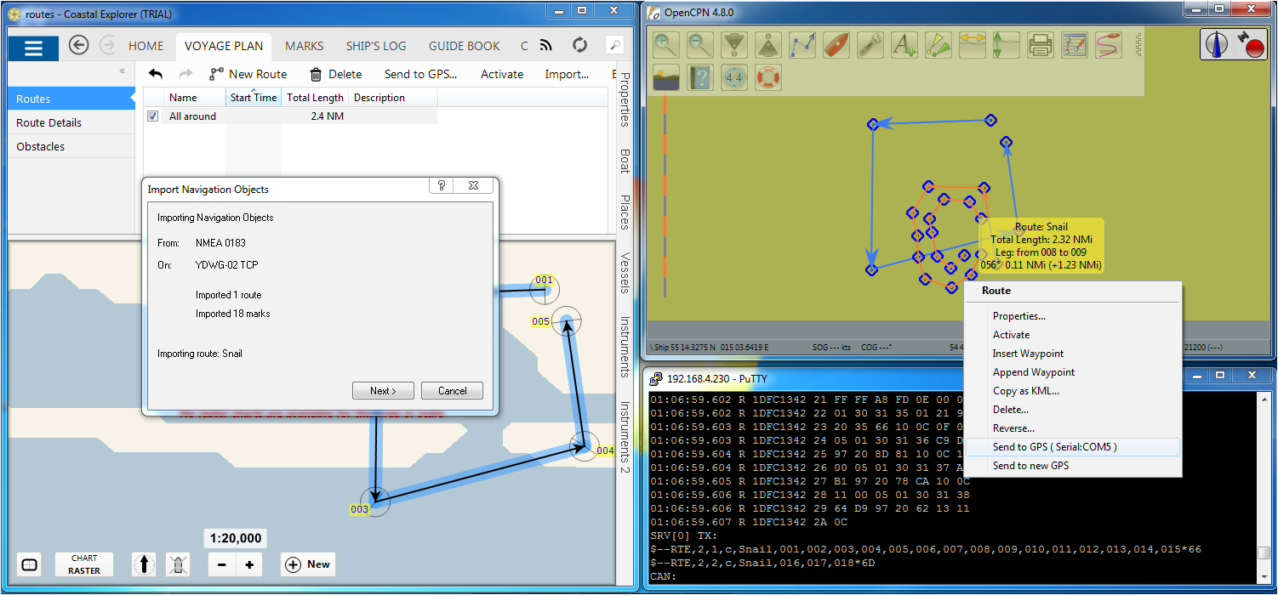The height and width of the screenshot is (595, 1278).
Task: Click the OpenCPN auto-follow boat icon
Action: [x=836, y=44]
